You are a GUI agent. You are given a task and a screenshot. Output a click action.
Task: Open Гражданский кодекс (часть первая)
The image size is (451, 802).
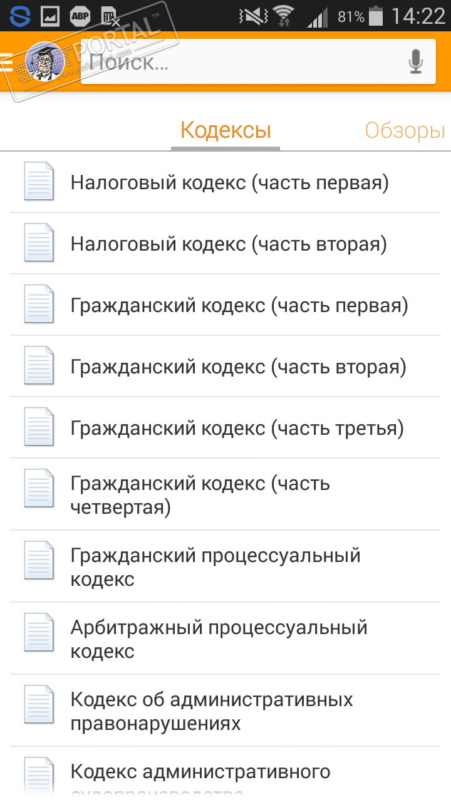(x=239, y=305)
